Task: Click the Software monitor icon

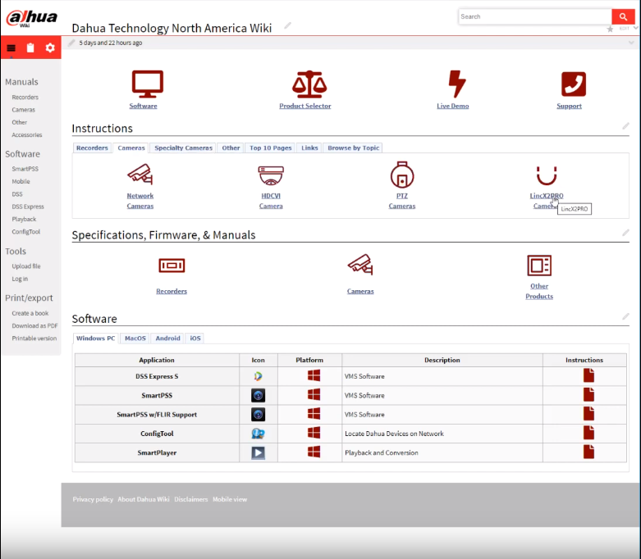Action: 148,84
